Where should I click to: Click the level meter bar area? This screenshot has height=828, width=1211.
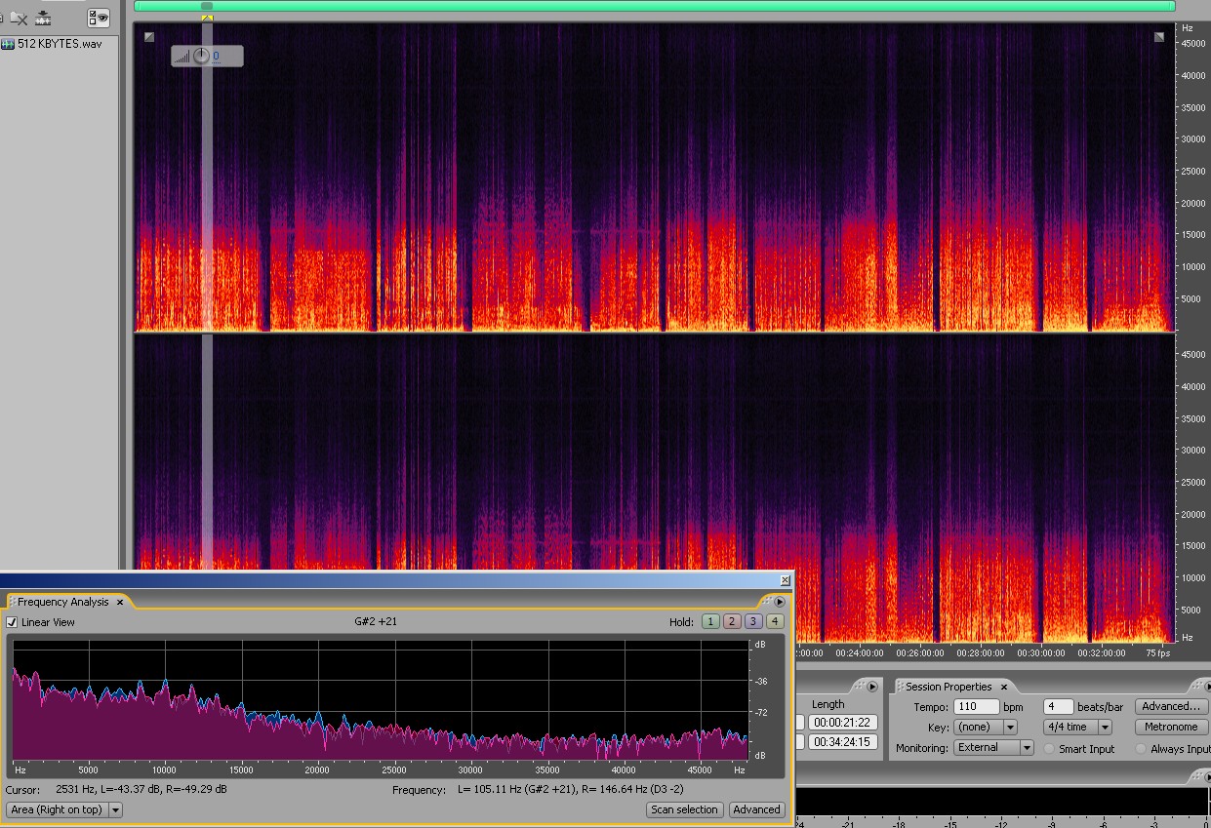[1002, 800]
